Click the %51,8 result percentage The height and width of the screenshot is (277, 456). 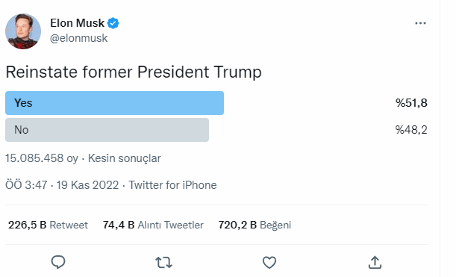pos(411,103)
